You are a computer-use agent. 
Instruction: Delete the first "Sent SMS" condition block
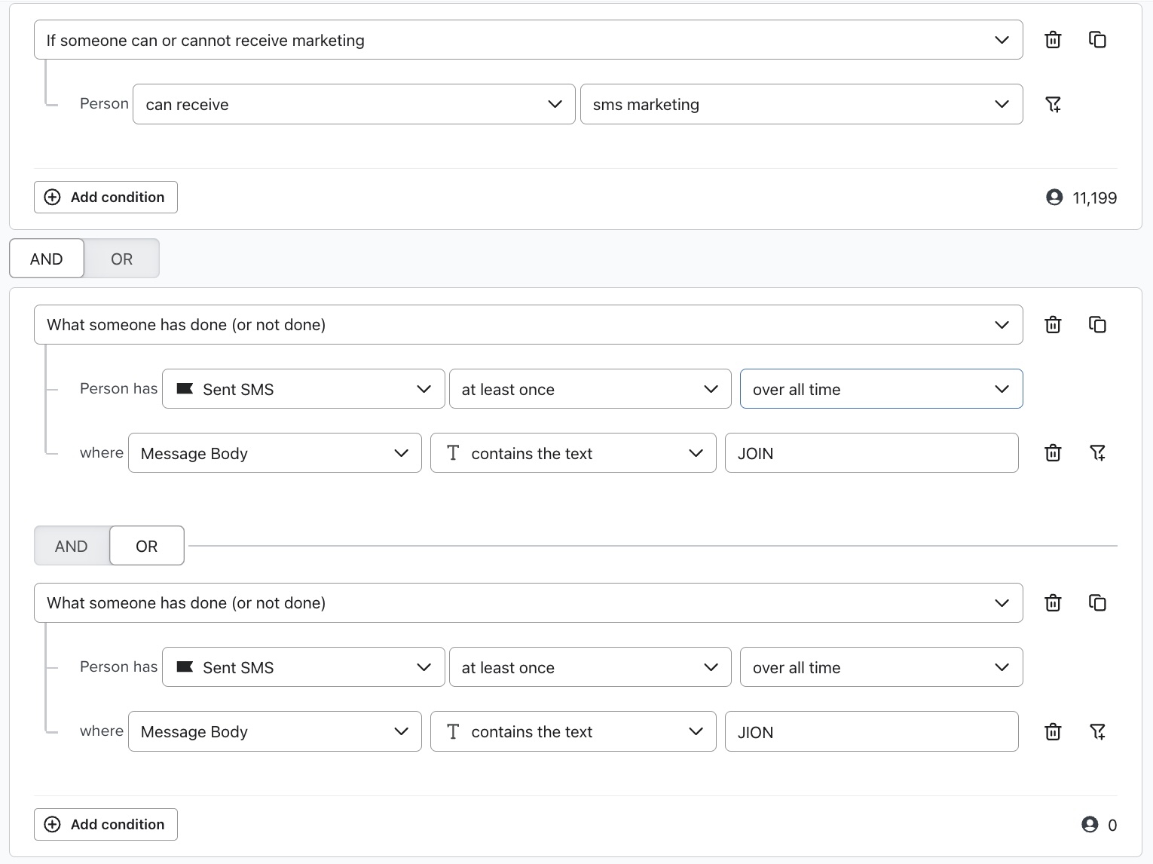click(1053, 324)
